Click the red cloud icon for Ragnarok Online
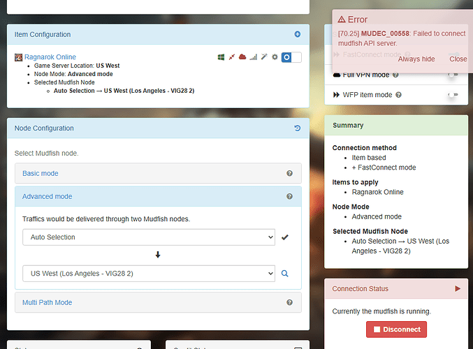 click(242, 57)
